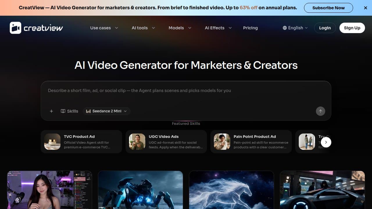Viewport: 372px width, 209px height.
Task: Click the Pain Point Product Ad thumbnail
Action: pos(222,142)
